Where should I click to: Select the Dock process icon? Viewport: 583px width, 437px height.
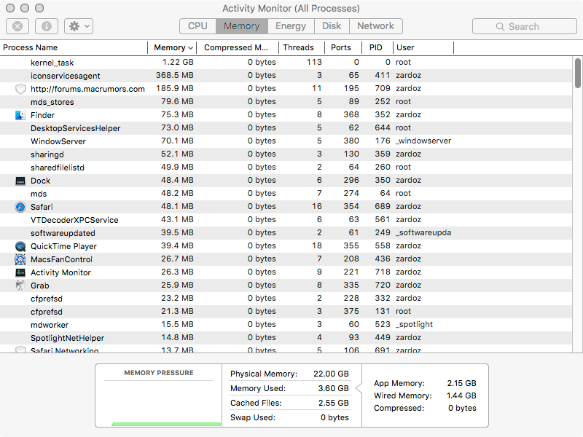20,181
